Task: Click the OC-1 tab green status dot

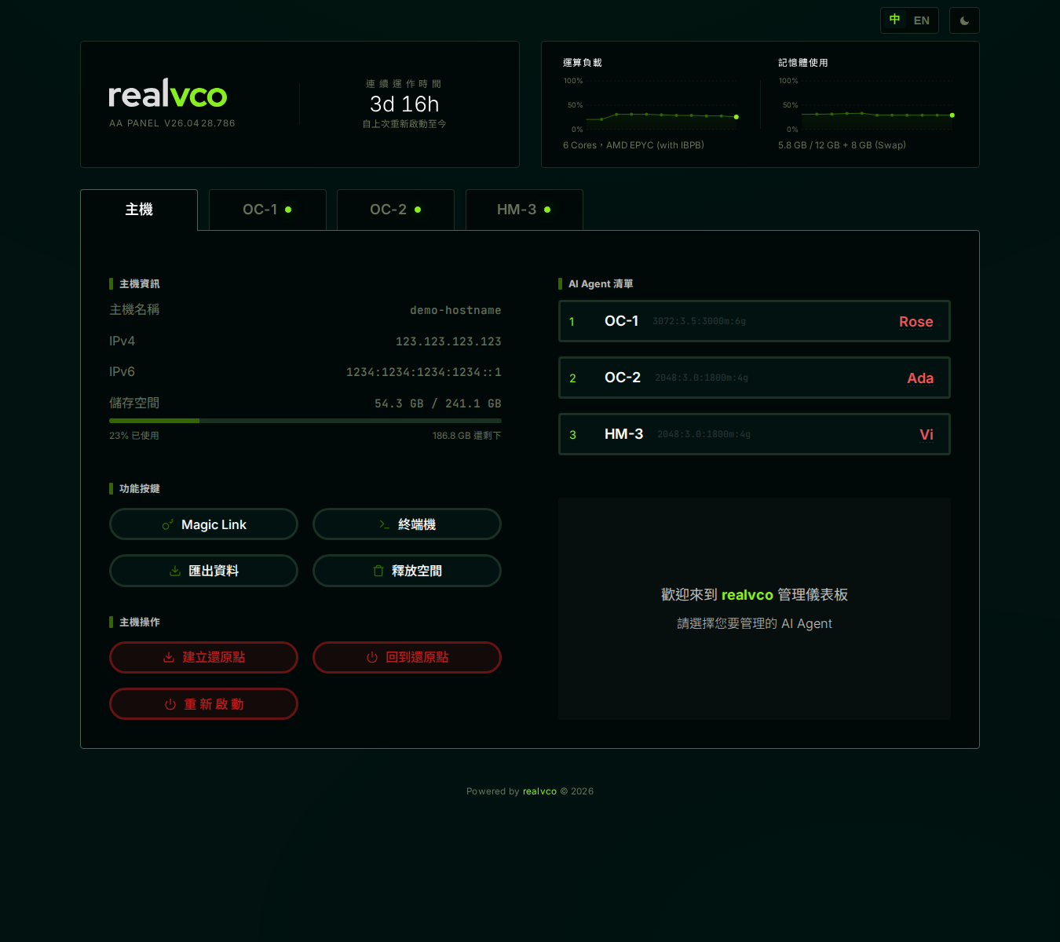Action: tap(288, 210)
